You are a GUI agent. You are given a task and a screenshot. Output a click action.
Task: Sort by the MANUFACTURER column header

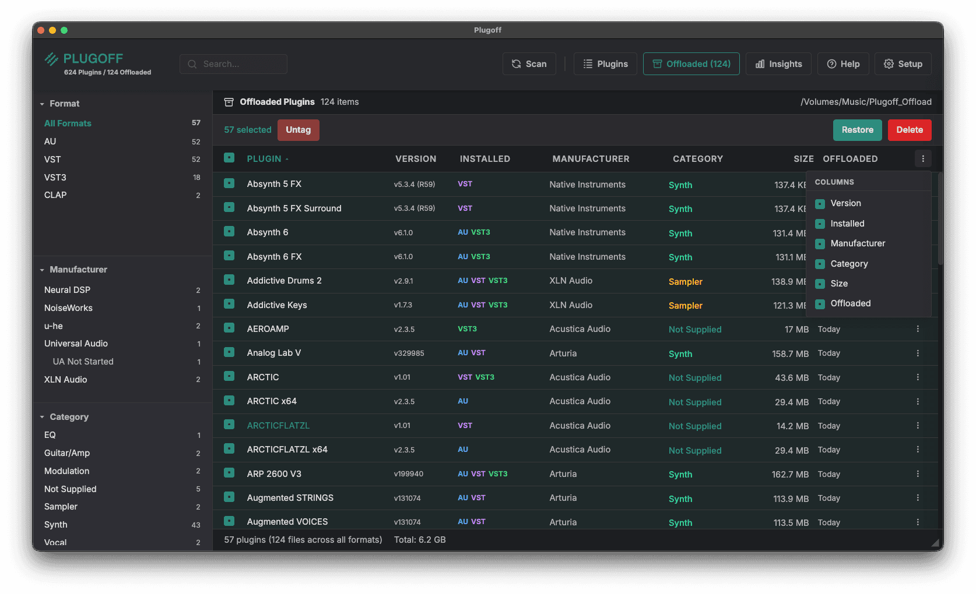tap(591, 159)
